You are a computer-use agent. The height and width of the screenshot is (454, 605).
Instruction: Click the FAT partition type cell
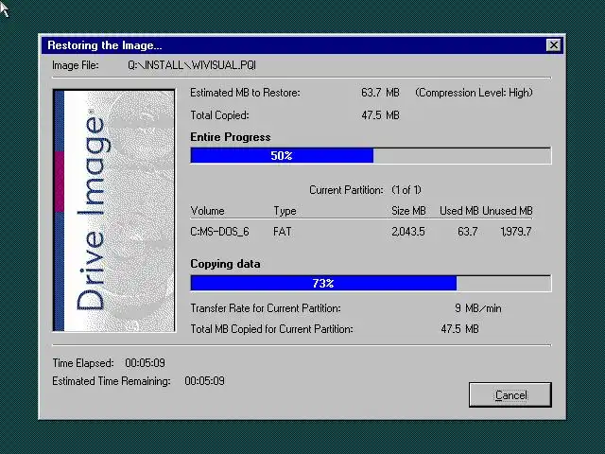[282, 232]
